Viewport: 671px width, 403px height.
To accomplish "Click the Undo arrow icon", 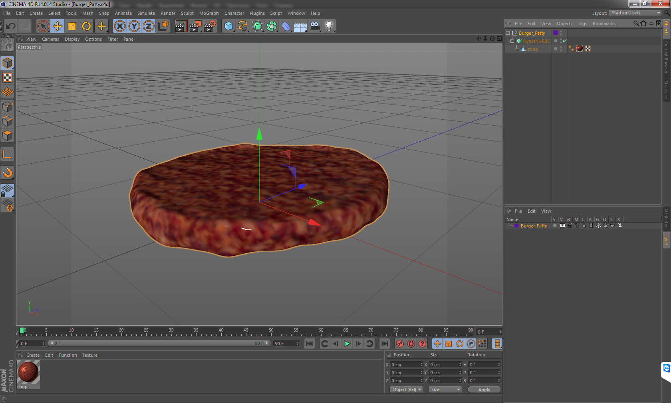I will point(10,26).
